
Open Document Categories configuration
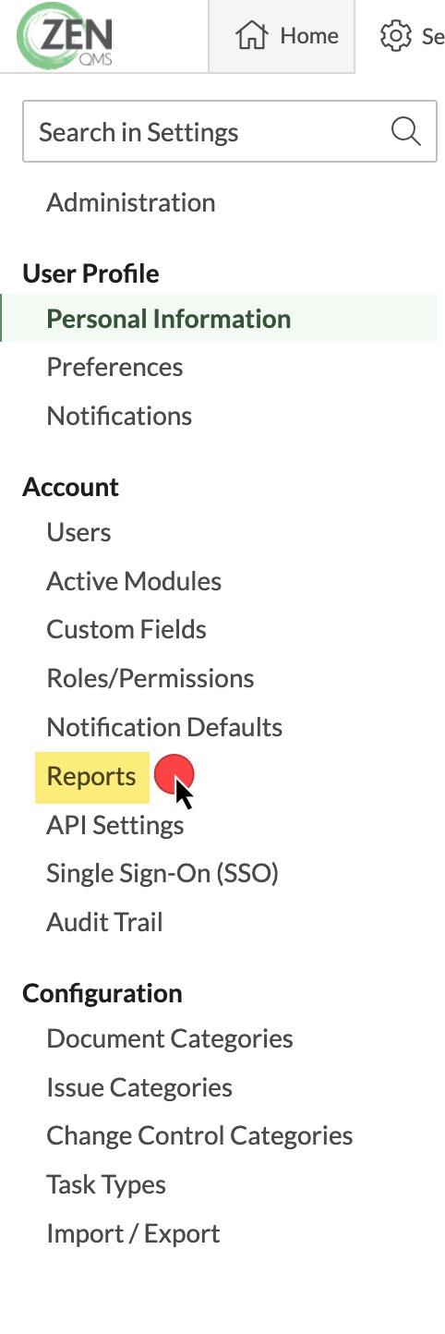(x=170, y=1038)
